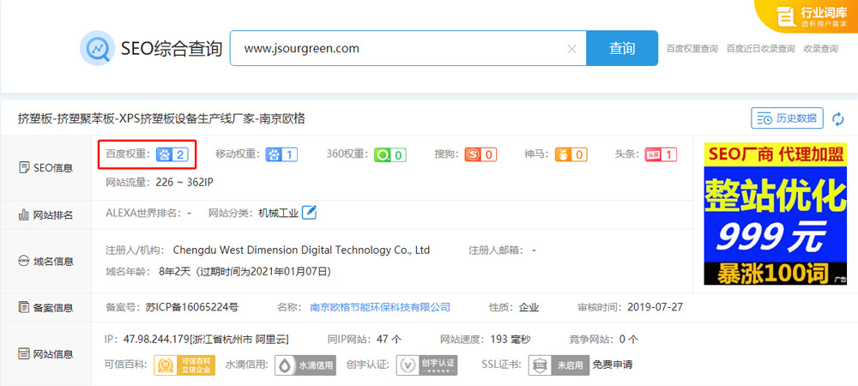Edit website category with pencil icon

tap(309, 213)
